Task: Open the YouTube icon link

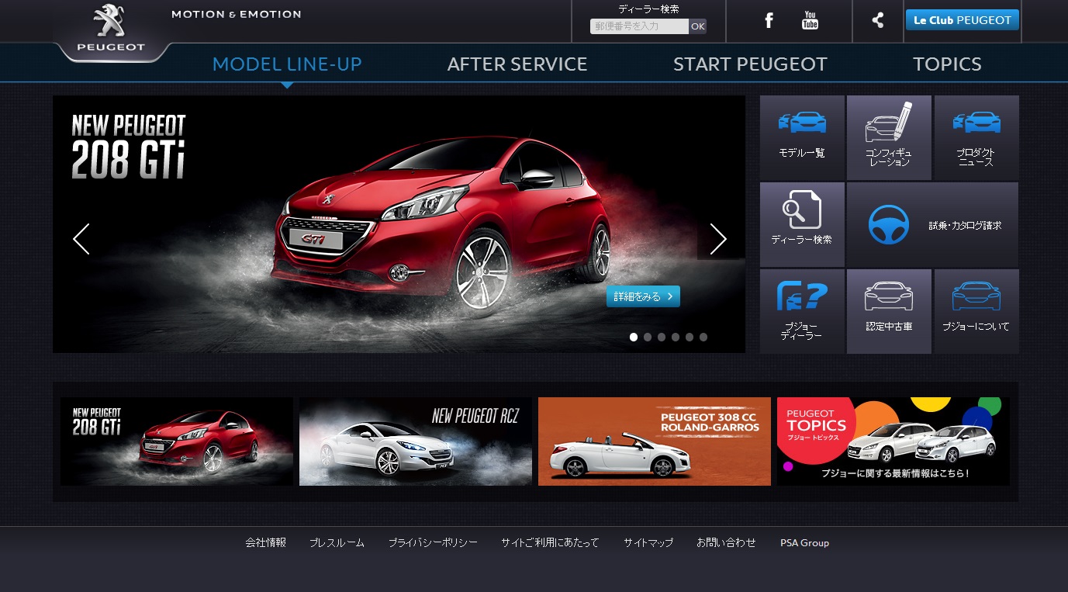Action: click(x=810, y=21)
